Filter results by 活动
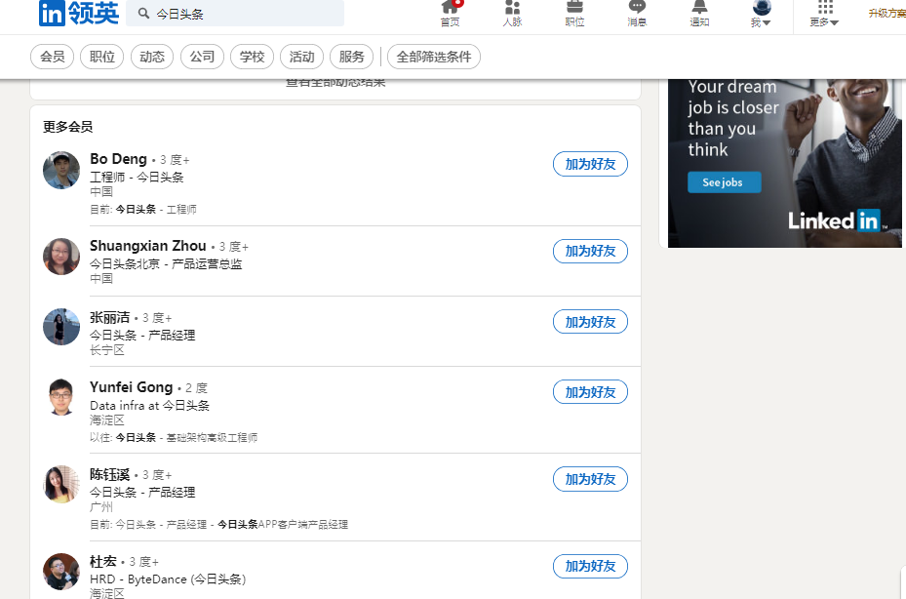 click(x=301, y=57)
